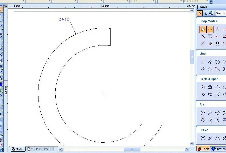This screenshot has width=226, height=153.
Task: Collapse the Snap Modes group header
Action: (208, 21)
